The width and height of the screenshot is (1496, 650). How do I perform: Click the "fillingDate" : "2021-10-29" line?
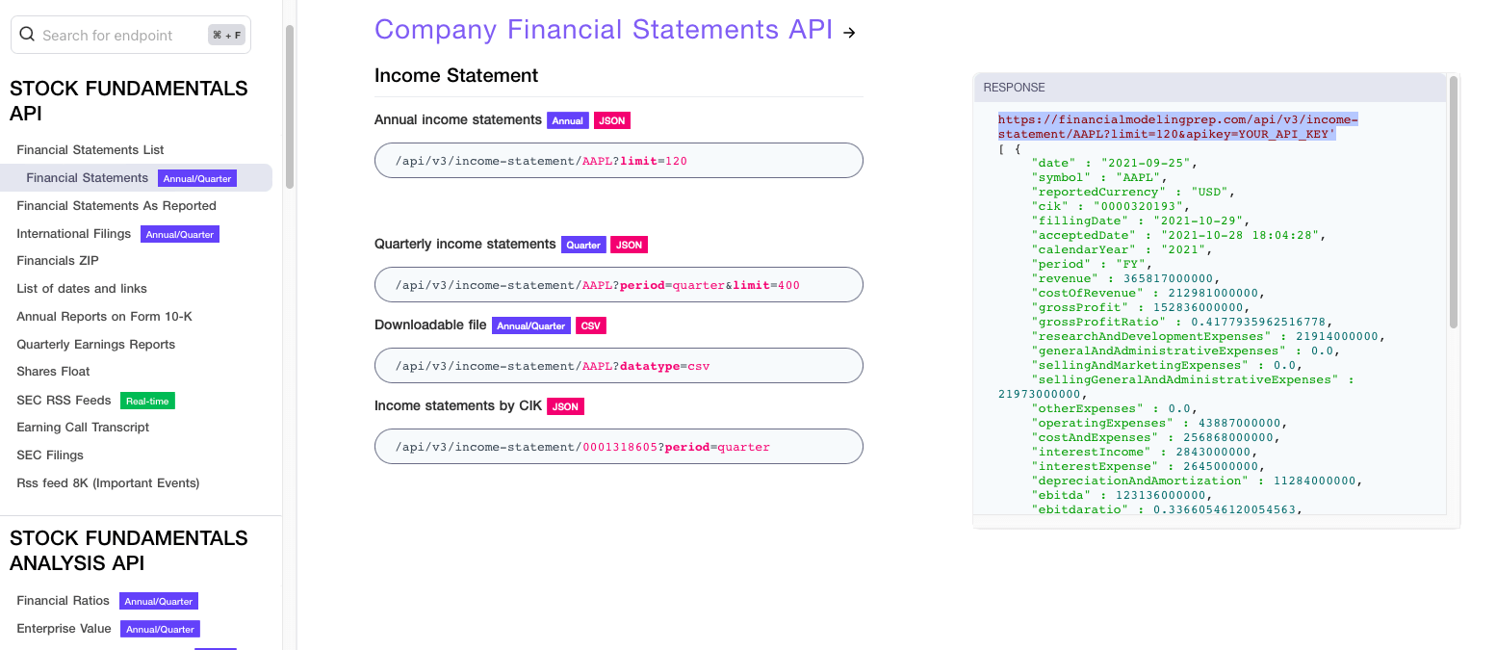tap(1140, 221)
